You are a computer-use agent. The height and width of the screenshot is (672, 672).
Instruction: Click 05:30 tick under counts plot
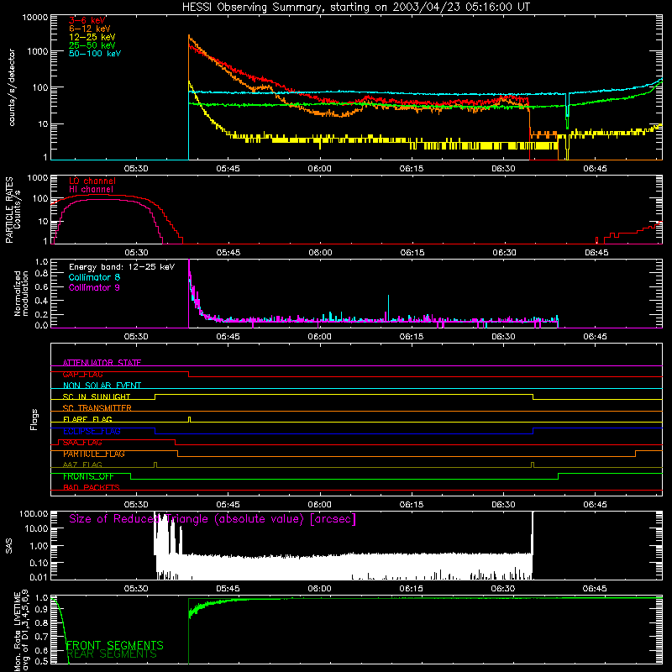pos(136,169)
